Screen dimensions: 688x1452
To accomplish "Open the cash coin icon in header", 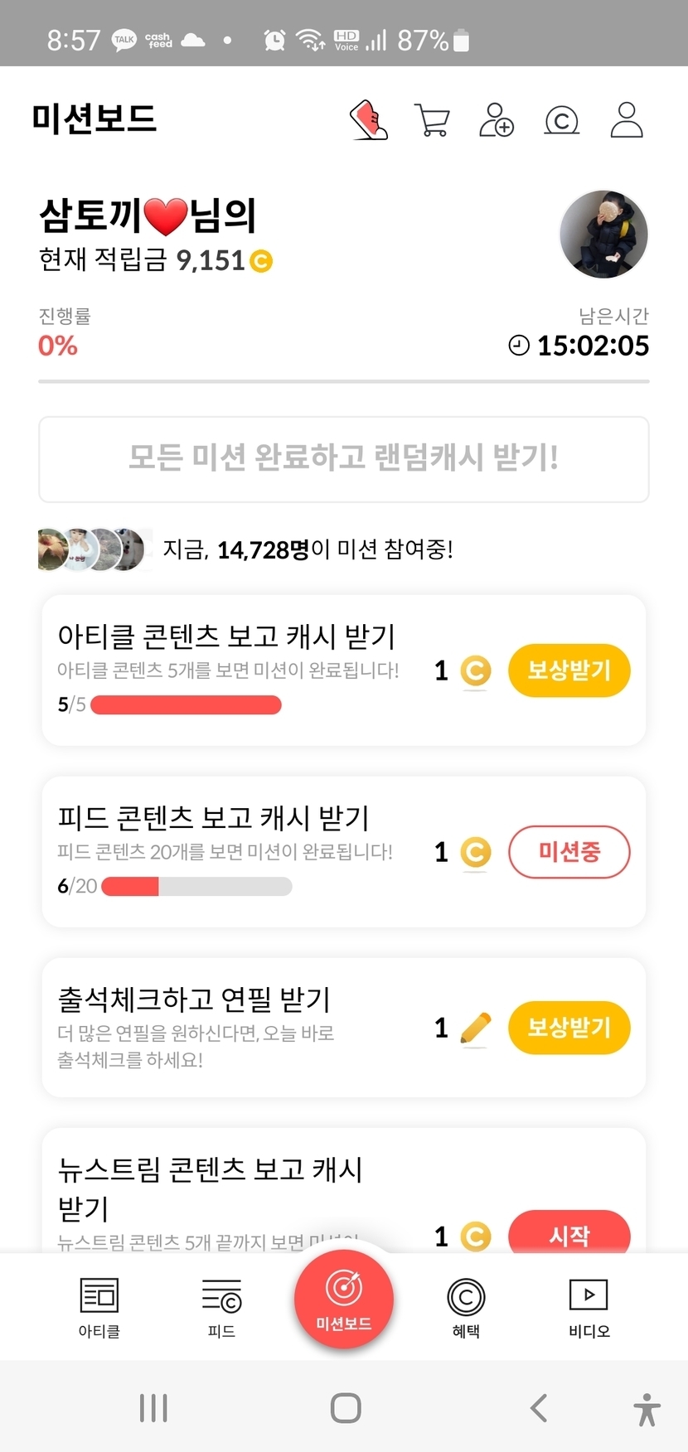I will pyautogui.click(x=561, y=121).
